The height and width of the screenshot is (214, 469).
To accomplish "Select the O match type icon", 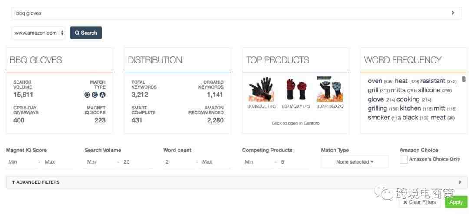I will [x=87, y=95].
